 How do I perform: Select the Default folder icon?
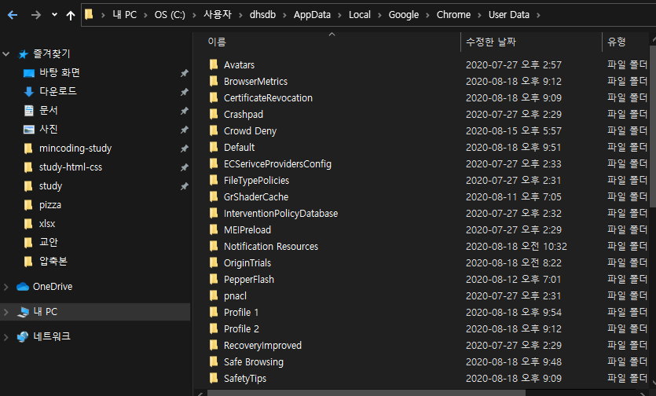point(214,147)
